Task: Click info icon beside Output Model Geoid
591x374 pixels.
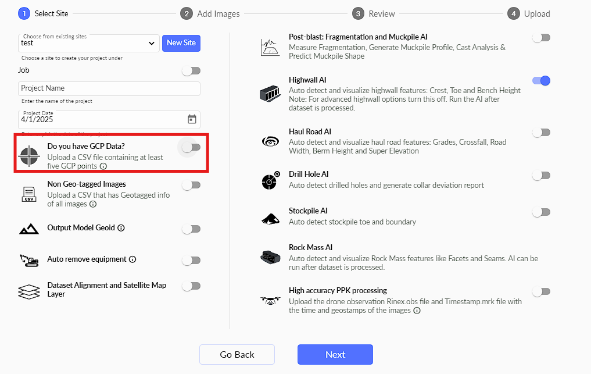Action: click(121, 228)
